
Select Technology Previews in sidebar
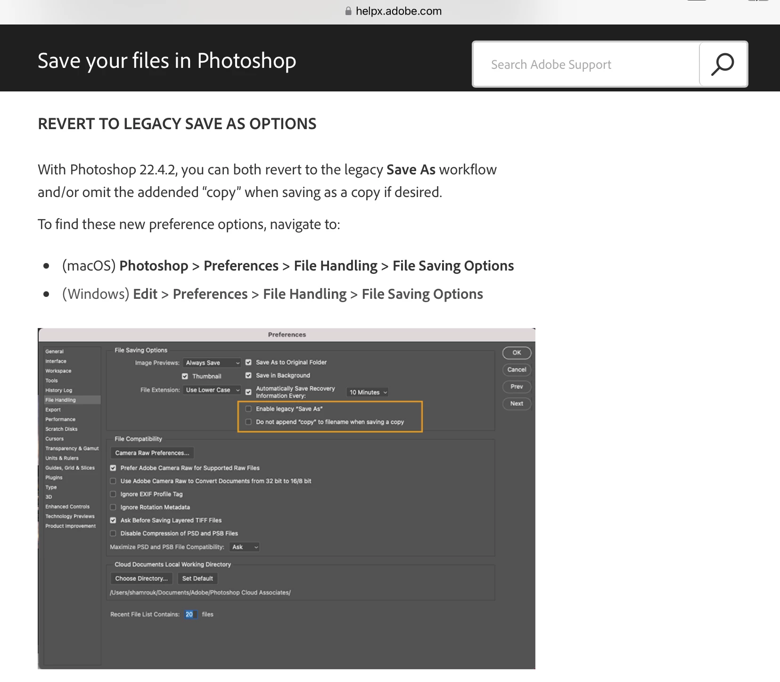70,516
